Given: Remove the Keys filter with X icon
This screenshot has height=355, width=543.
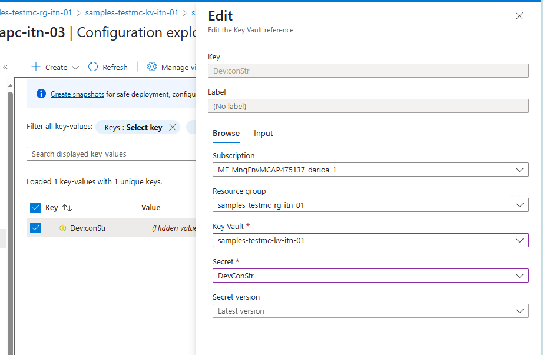Looking at the screenshot, I should pyautogui.click(x=173, y=127).
